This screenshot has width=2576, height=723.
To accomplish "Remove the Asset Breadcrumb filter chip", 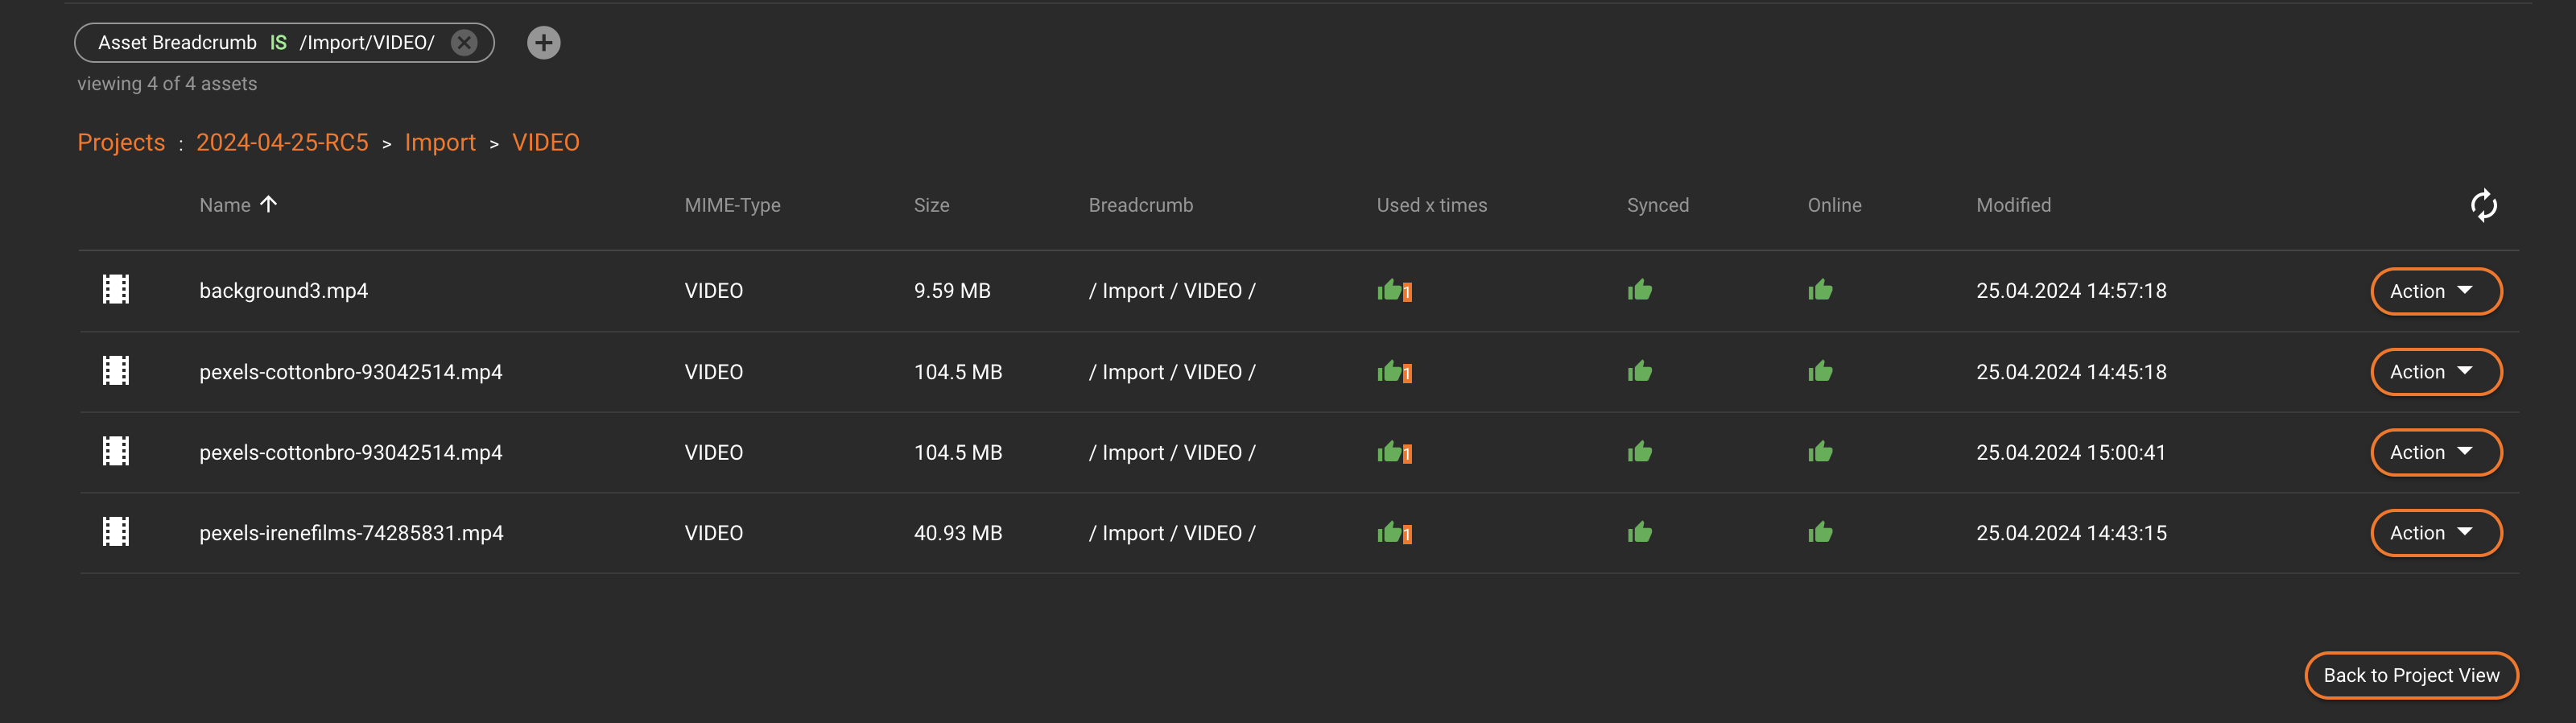I will point(464,43).
